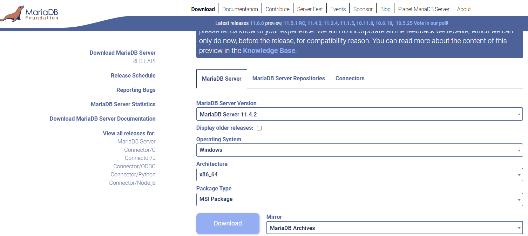
Task: Open the 11.2.4 release link
Action: click(x=331, y=23)
